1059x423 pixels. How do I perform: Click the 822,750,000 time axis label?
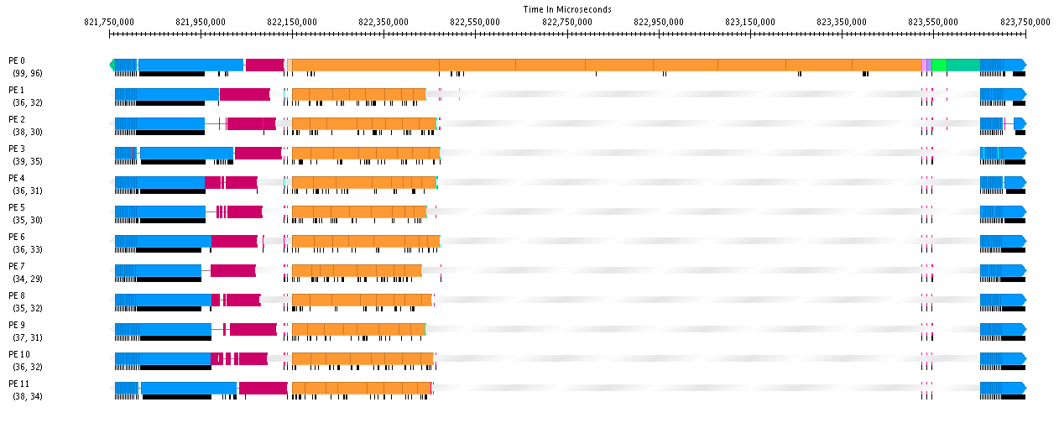pos(567,22)
